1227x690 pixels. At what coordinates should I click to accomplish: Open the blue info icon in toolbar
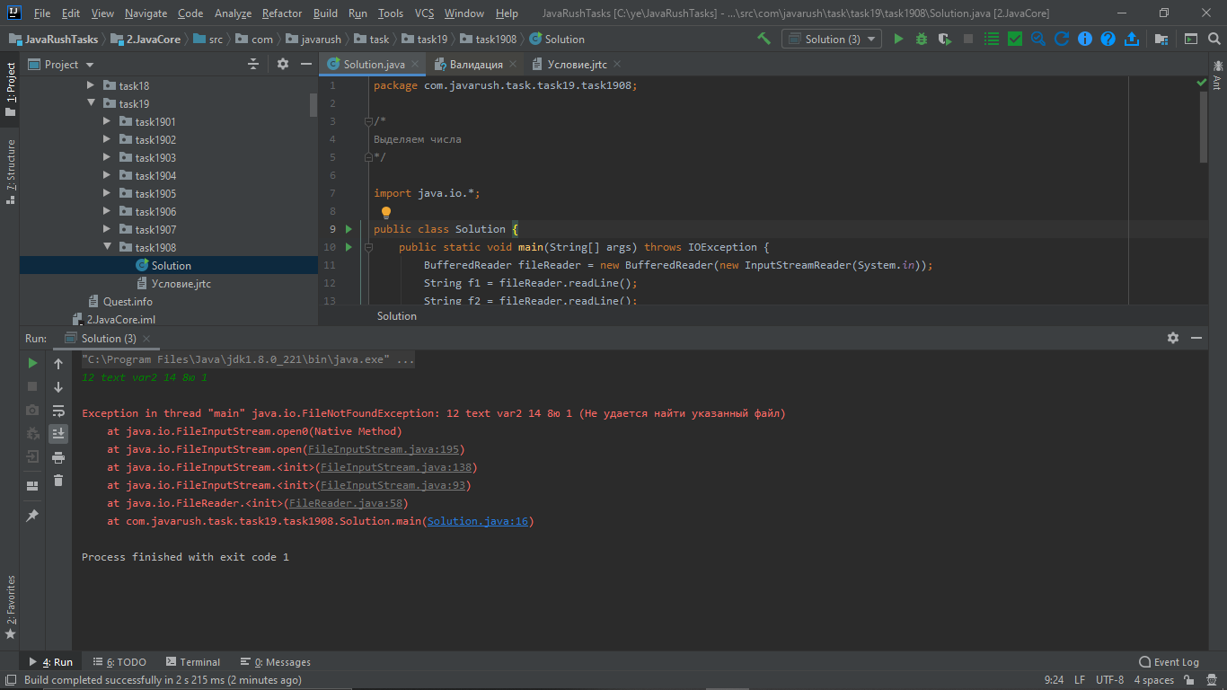1085,39
